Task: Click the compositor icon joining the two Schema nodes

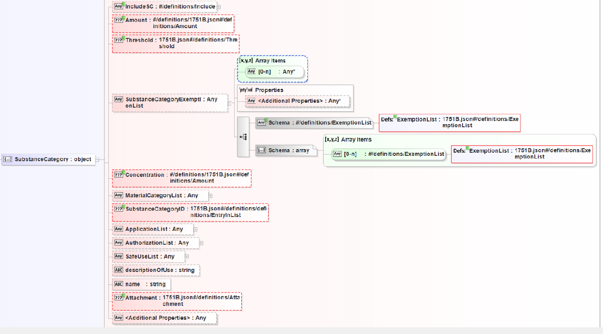Action: pyautogui.click(x=244, y=137)
